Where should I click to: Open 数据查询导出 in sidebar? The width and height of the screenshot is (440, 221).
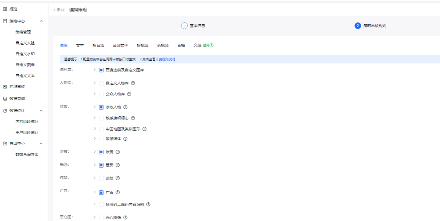pos(27,154)
